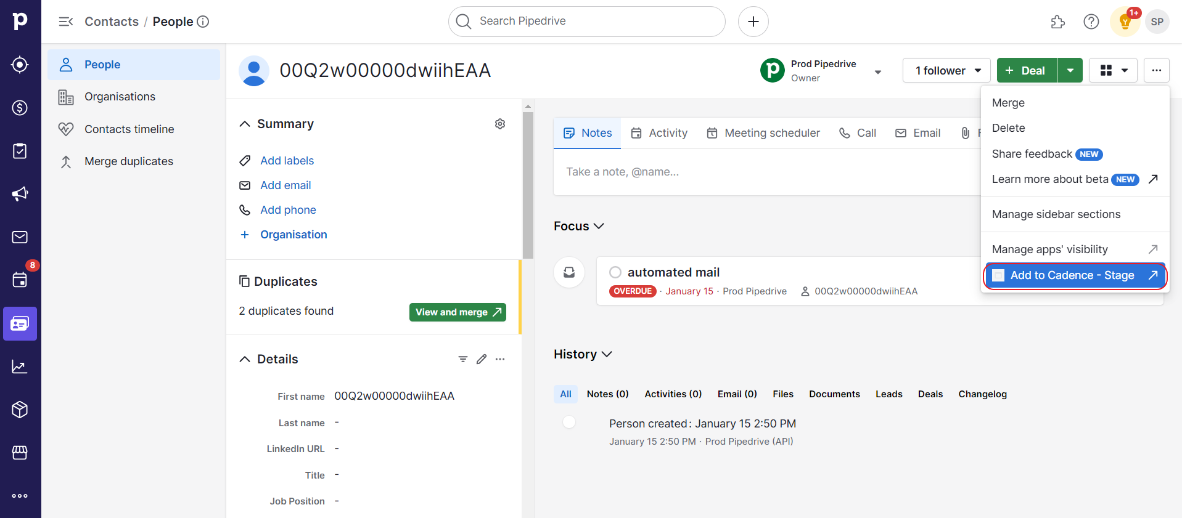Click the Take a note field
This screenshot has width=1182, height=518.
coord(767,172)
